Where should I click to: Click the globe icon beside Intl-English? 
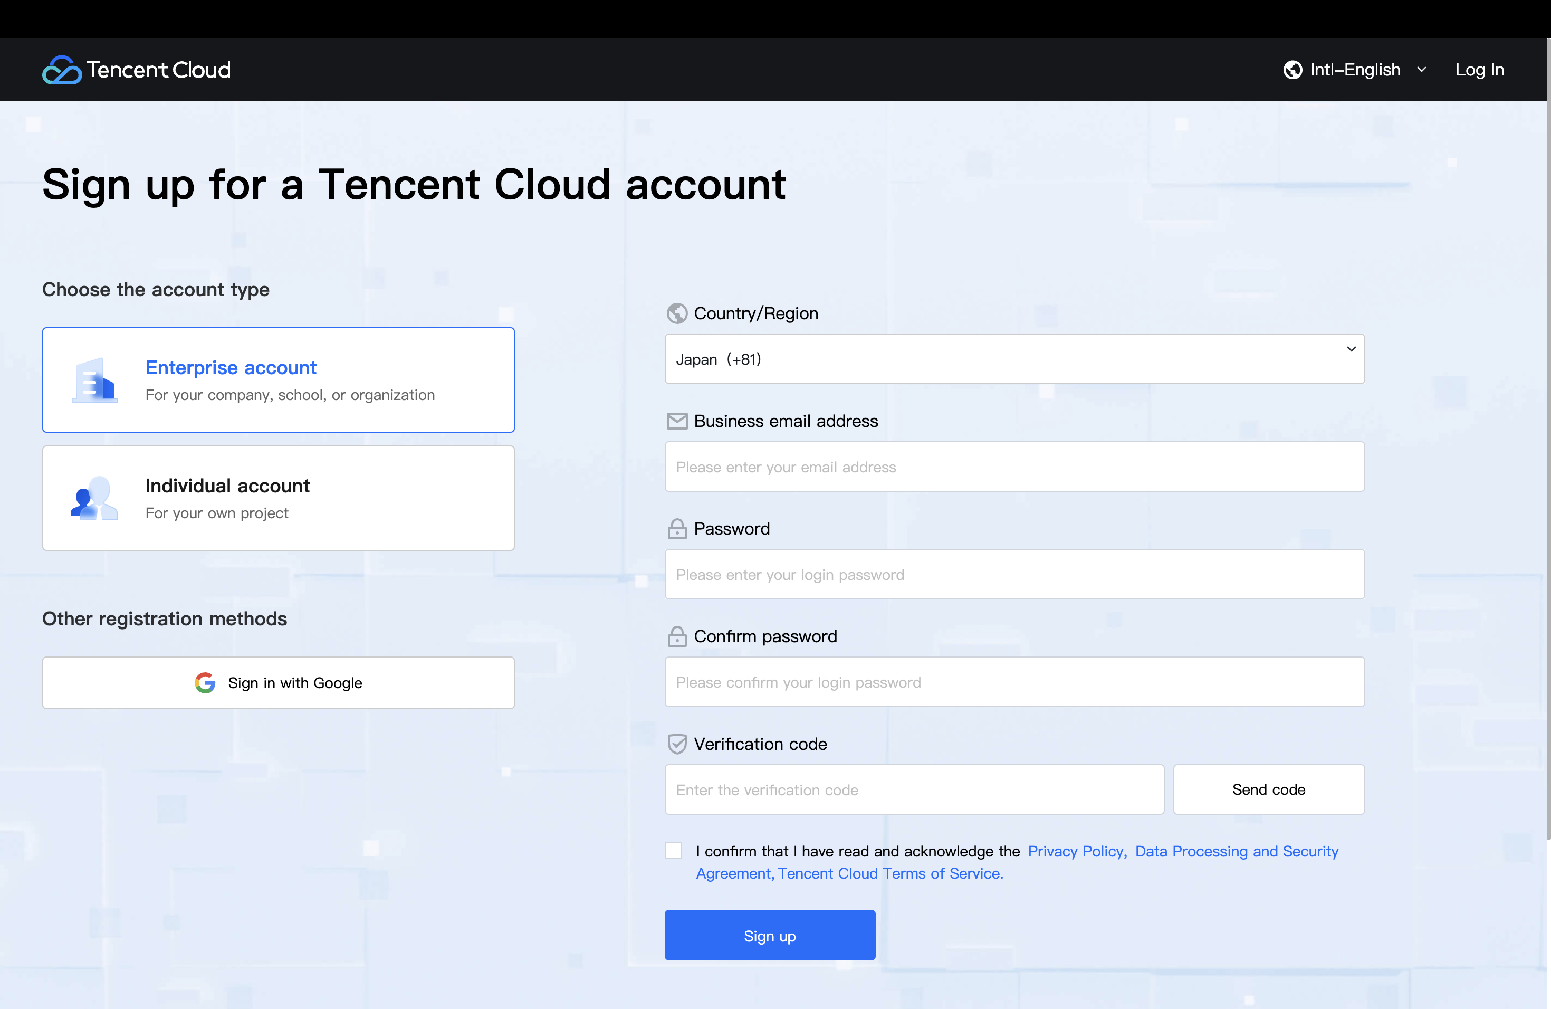click(x=1292, y=70)
